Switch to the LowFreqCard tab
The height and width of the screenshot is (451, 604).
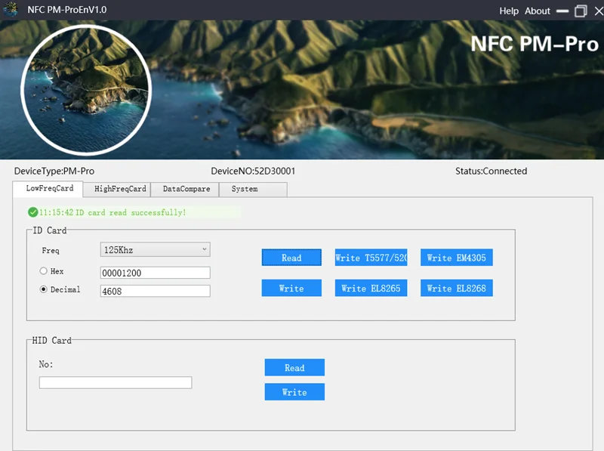pos(49,189)
